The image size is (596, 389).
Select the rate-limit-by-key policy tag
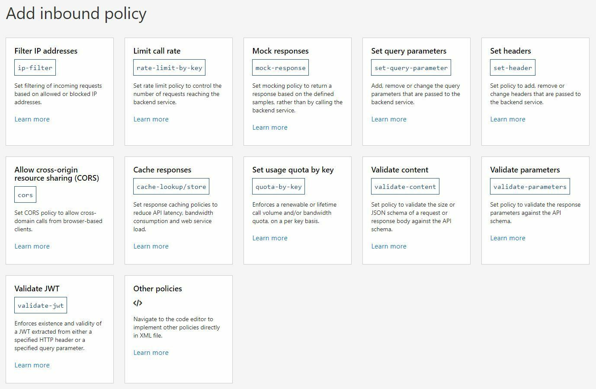tap(169, 67)
